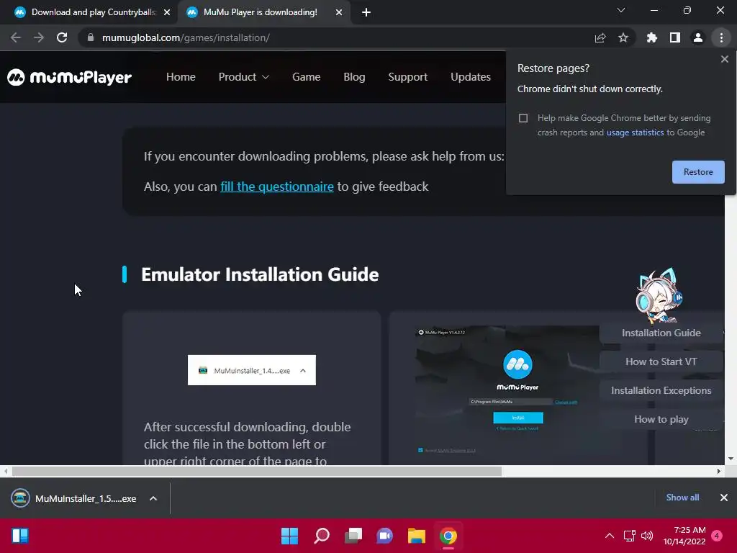Image resolution: width=737 pixels, height=553 pixels.
Task: Jump to Installation Exceptions section
Action: [x=661, y=390]
